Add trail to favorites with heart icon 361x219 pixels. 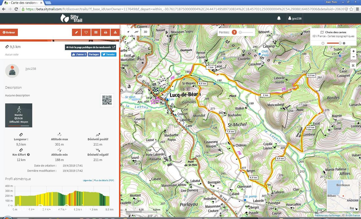pyautogui.click(x=86, y=32)
